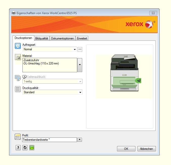This screenshot has width=171, height=165.
Task: Click the green tray marker on printer image
Action: pos(138,81)
